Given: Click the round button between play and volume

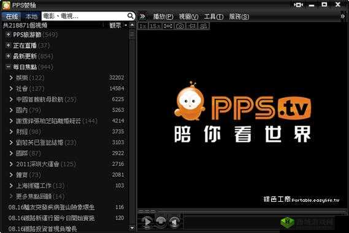Looking at the screenshot, I should [161, 221].
